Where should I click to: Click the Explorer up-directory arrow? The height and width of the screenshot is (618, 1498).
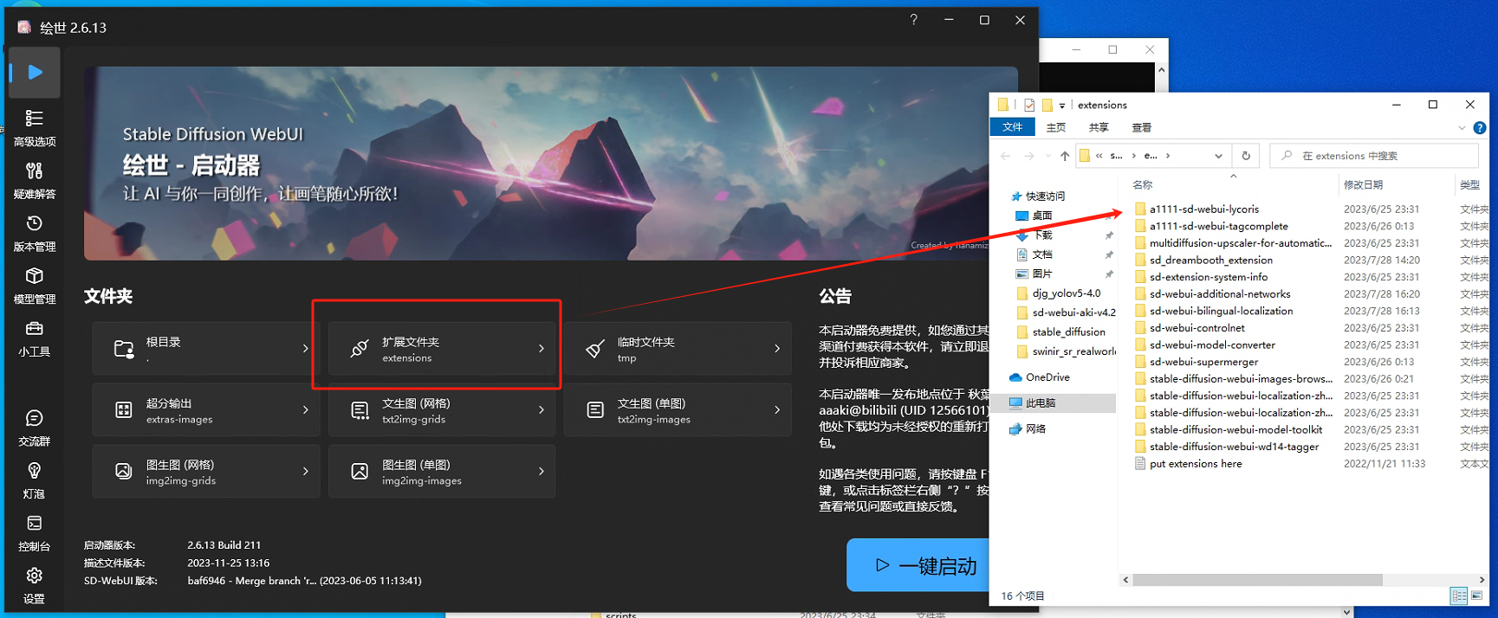[1065, 156]
